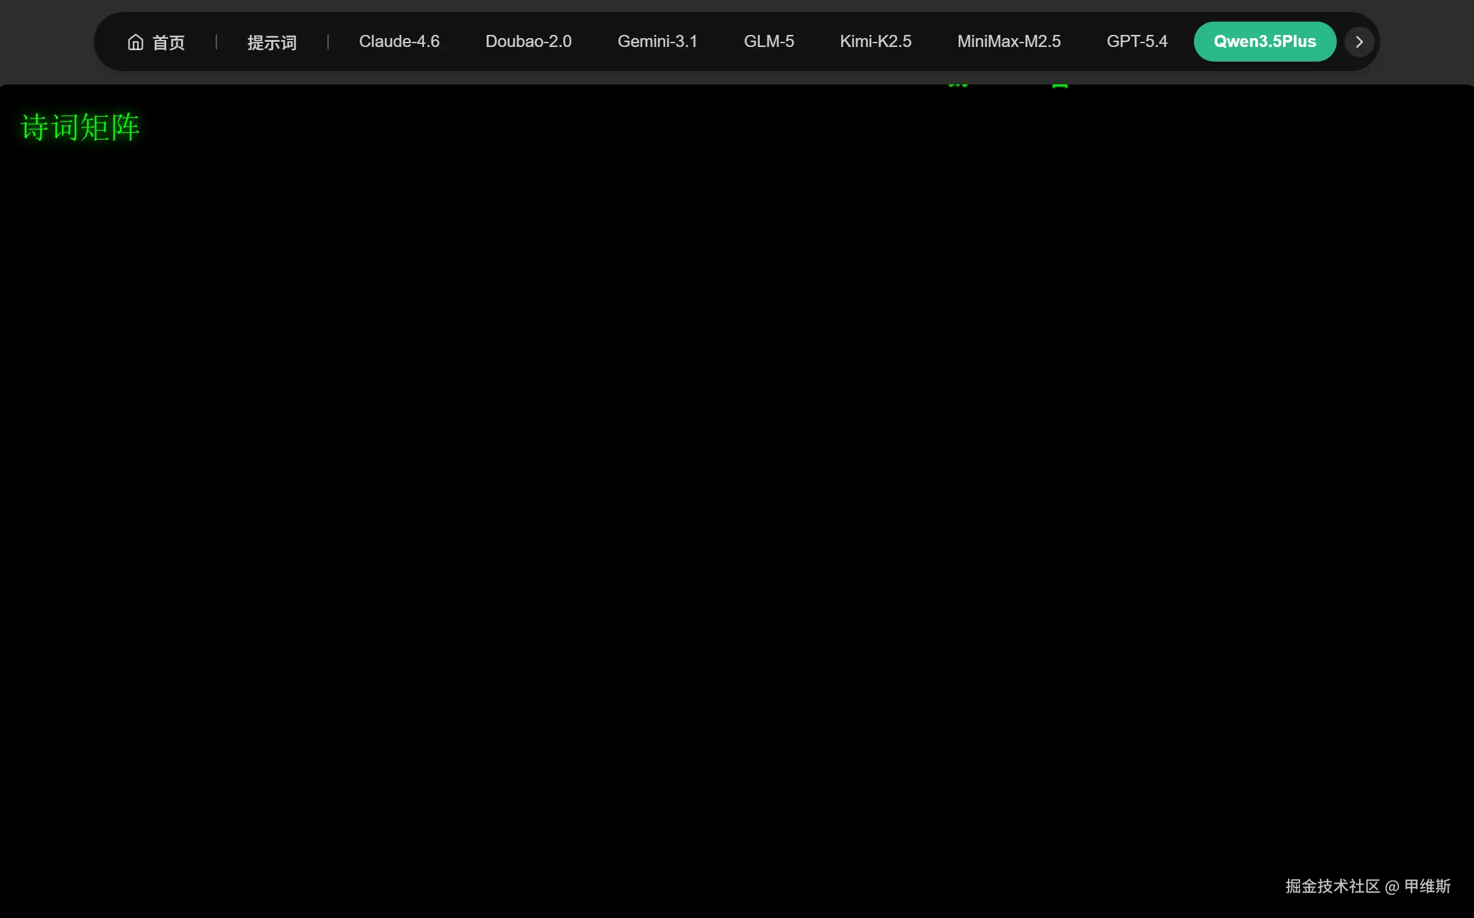Click the 诗词矩阵 green heading
Viewport: 1474px width, 918px height.
click(x=80, y=127)
